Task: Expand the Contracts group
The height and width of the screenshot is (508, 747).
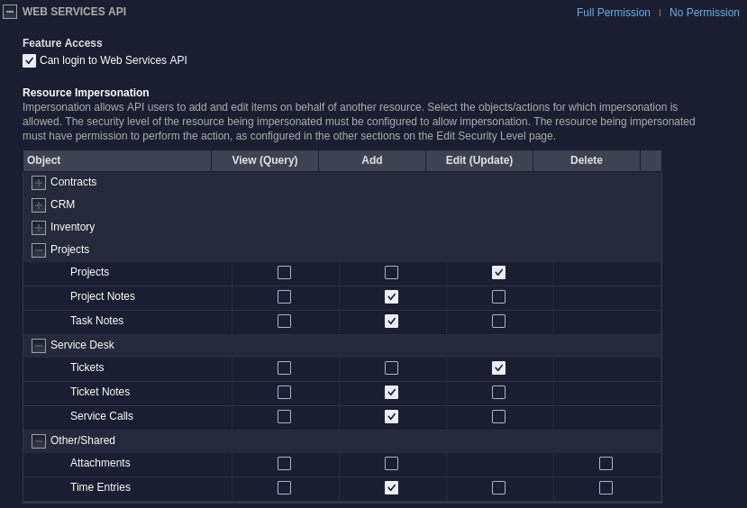Action: (39, 182)
